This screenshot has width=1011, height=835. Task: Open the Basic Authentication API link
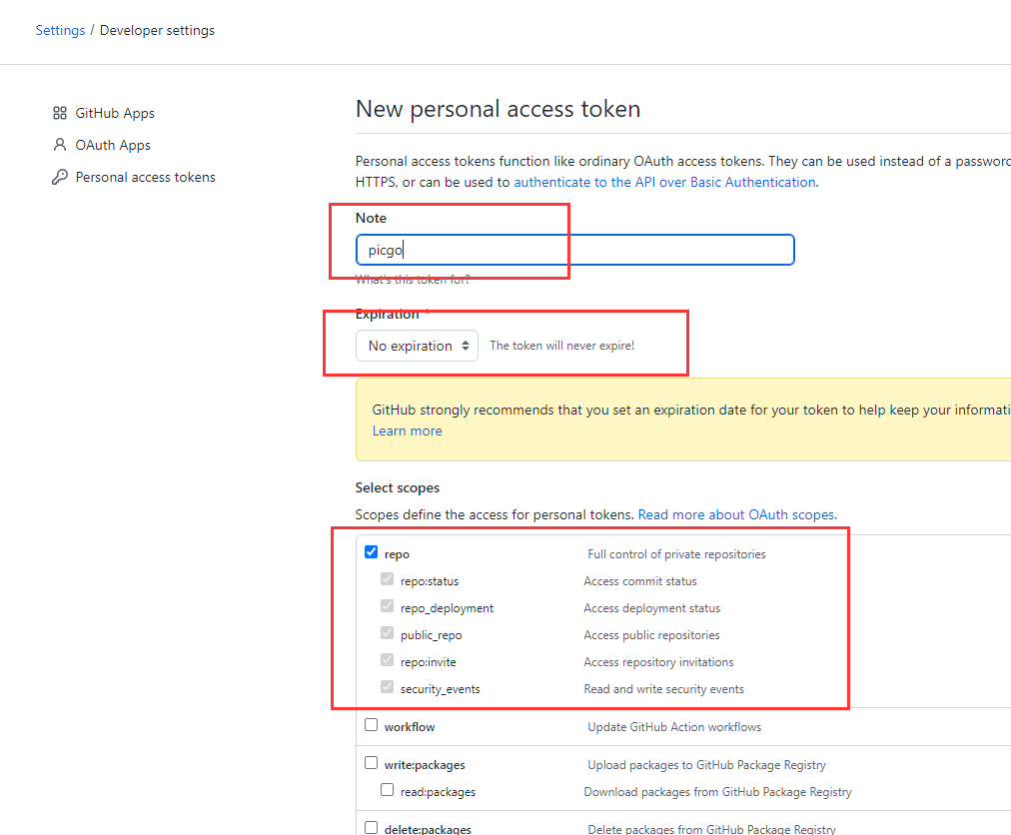[664, 183]
